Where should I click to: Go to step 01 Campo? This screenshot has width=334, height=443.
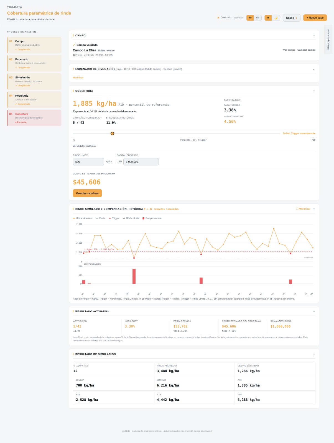point(34,45)
